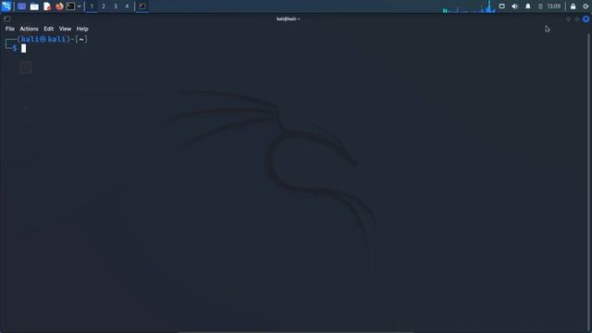Select the terminal window taskbar button
The width and height of the screenshot is (592, 333).
[142, 6]
